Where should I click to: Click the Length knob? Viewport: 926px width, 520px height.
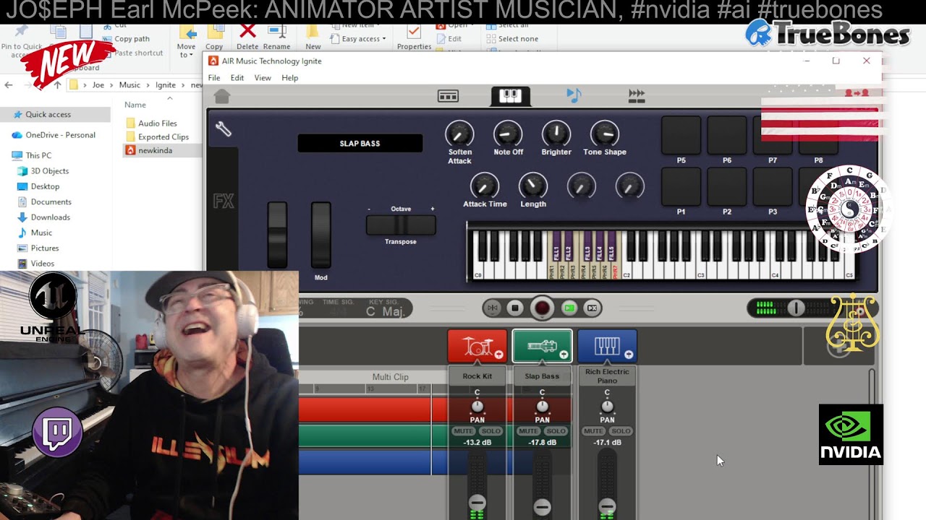tap(533, 186)
